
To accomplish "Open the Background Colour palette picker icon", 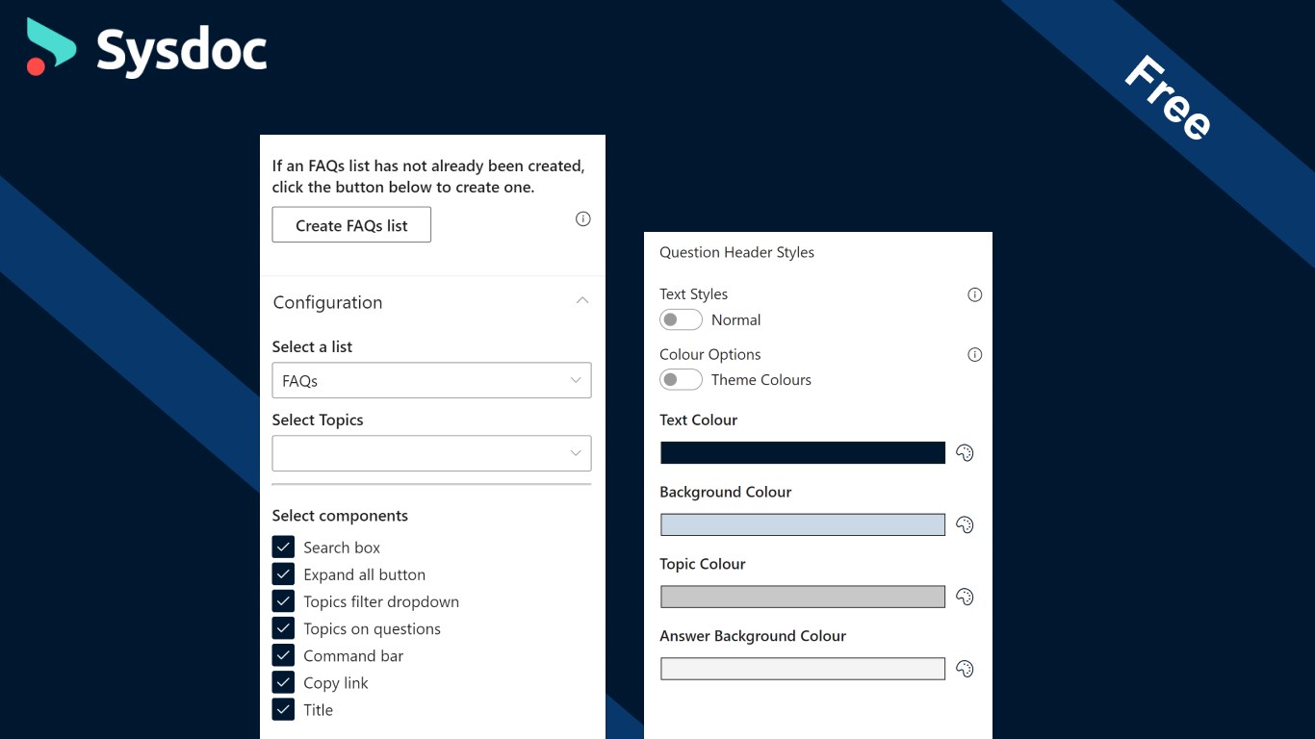I will 965,525.
